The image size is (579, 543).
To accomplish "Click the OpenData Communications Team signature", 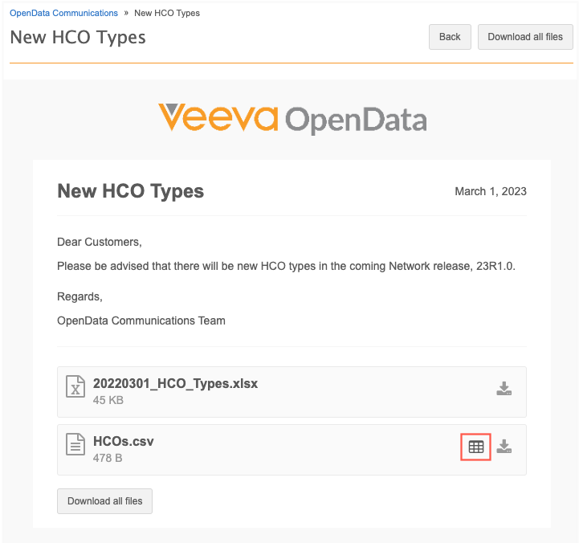I will (x=141, y=320).
